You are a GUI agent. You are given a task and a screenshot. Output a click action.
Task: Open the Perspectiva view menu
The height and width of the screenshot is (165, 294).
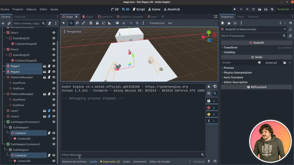72,32
